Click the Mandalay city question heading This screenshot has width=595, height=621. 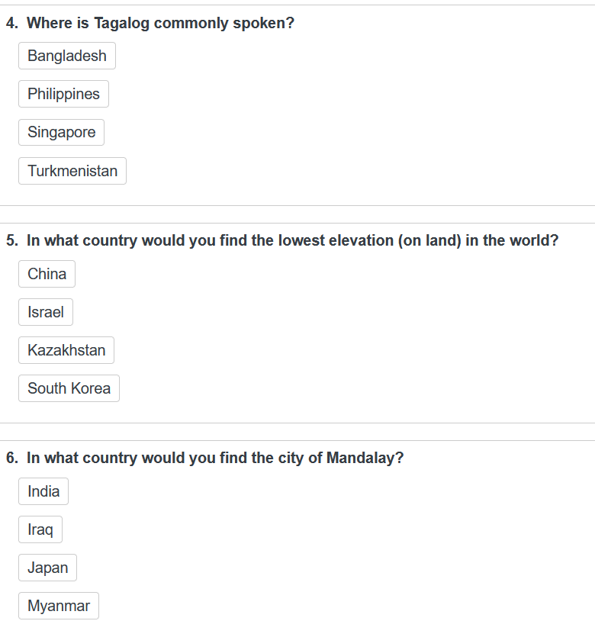tap(215, 459)
